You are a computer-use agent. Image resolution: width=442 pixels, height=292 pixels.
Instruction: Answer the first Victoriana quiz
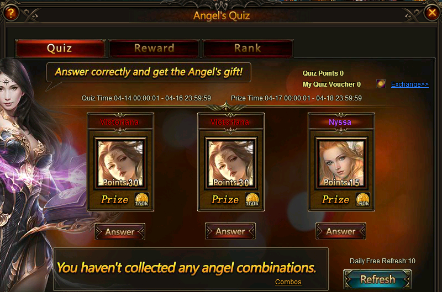[120, 232]
